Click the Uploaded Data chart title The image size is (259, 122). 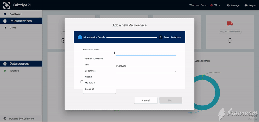[202, 61]
